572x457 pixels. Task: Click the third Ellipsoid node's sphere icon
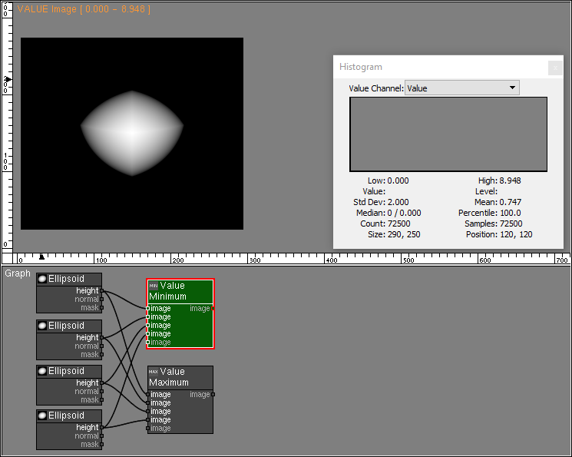coord(42,371)
